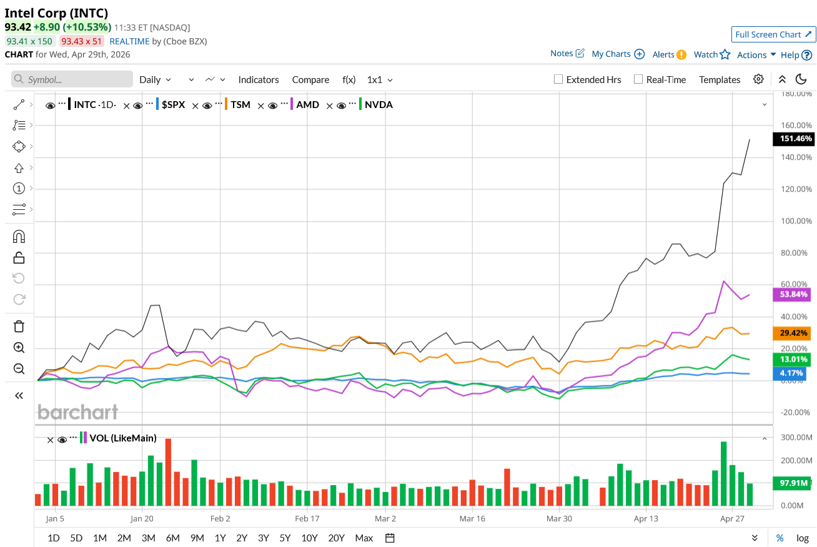Hide the INTC series with eye icon

51,106
